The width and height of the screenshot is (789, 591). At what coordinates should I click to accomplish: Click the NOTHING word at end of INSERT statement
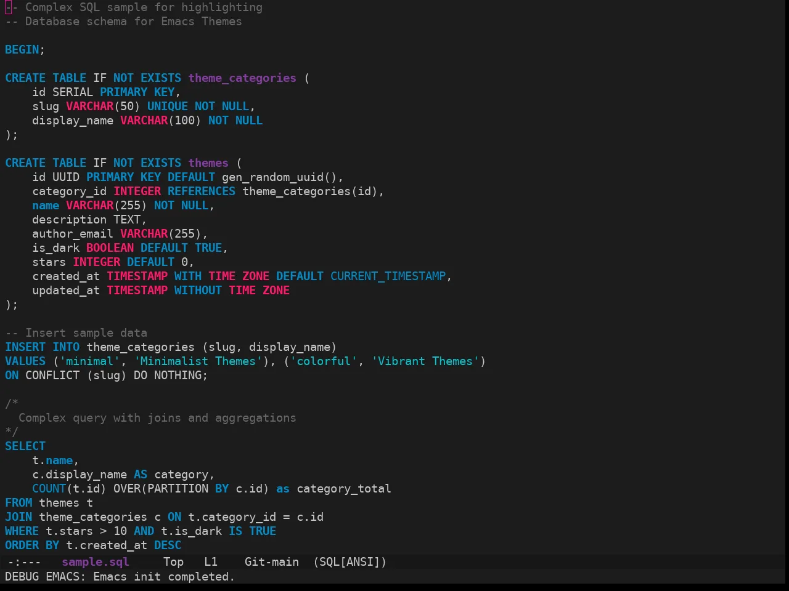point(178,376)
